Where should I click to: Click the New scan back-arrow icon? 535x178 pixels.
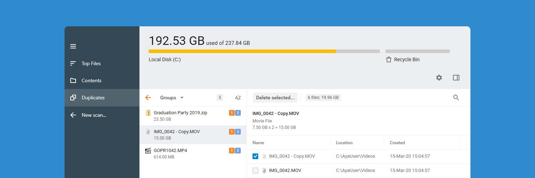tap(73, 115)
